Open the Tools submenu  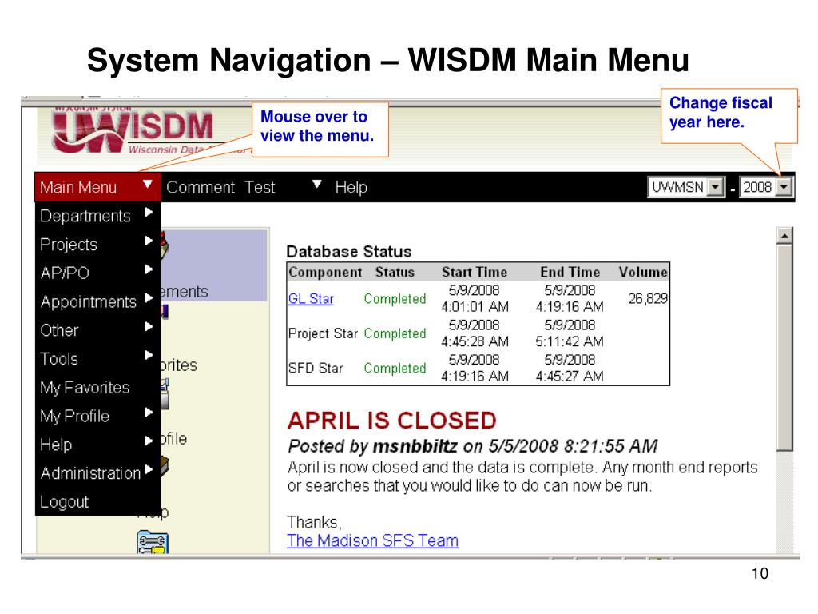pos(97,359)
